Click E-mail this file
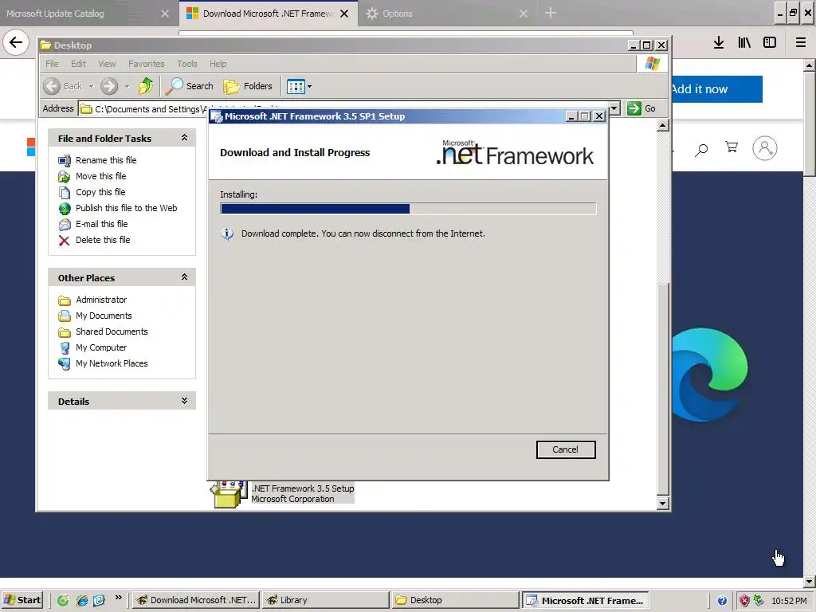 (101, 224)
